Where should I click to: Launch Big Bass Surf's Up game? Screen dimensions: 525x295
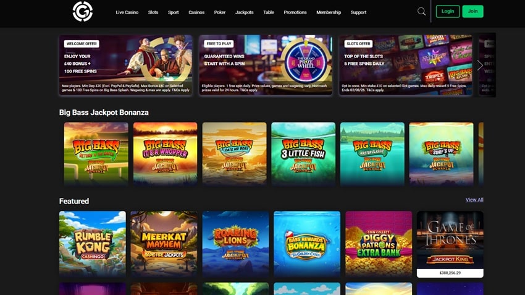tap(441, 154)
